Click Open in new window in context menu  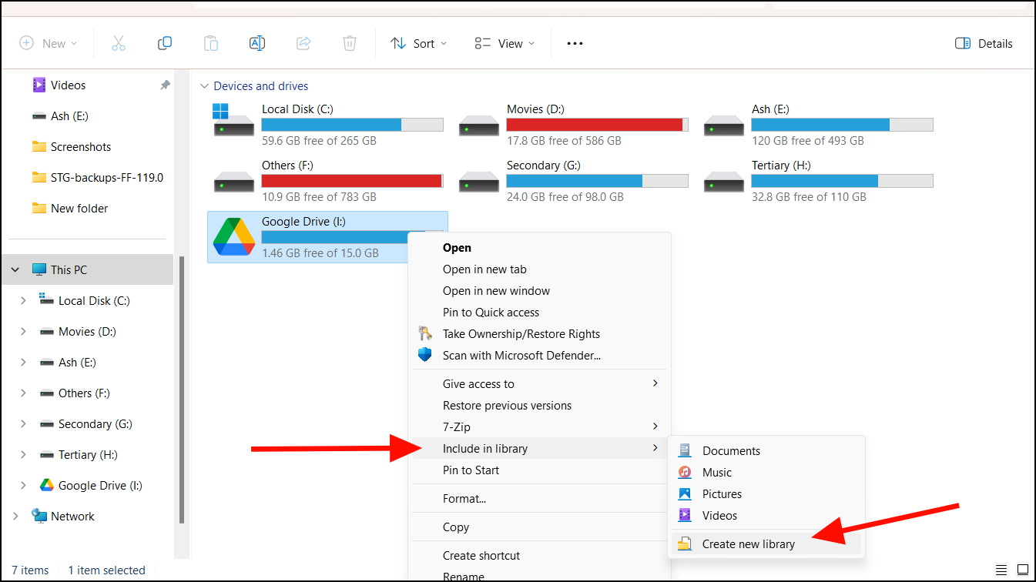(x=496, y=290)
